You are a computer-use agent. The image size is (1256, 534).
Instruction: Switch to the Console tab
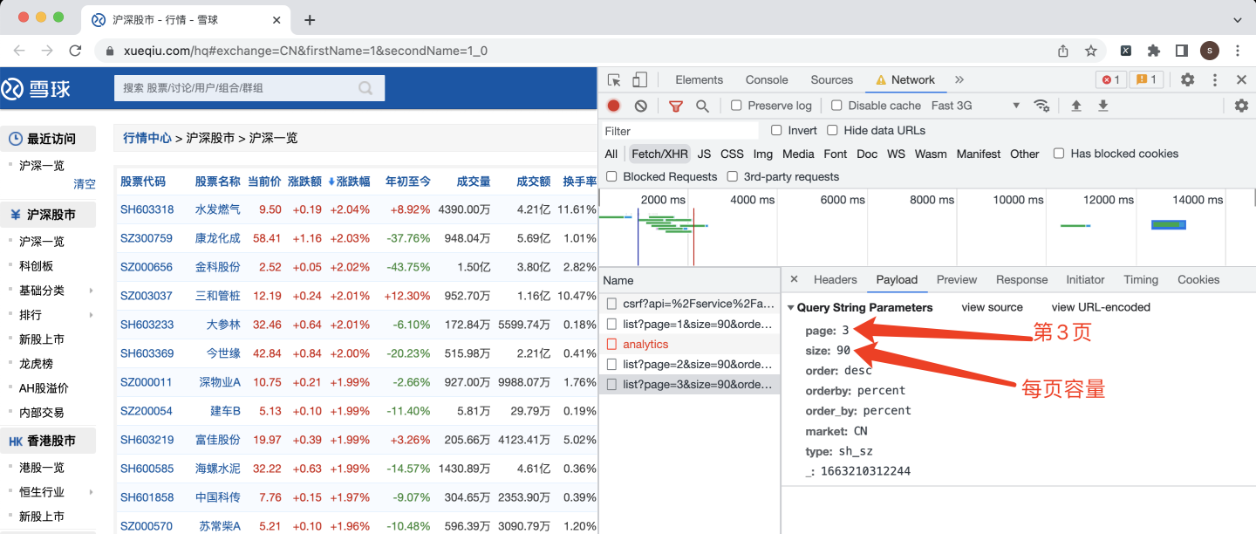coord(767,79)
